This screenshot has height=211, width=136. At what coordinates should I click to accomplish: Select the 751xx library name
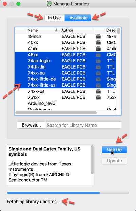click(34, 97)
